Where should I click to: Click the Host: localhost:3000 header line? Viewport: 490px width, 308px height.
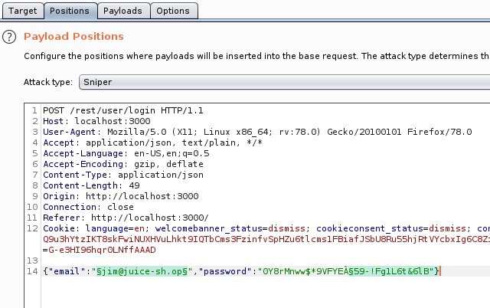click(x=96, y=121)
